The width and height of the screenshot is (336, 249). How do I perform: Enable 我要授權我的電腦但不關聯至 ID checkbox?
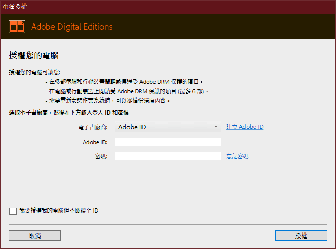[13, 211]
